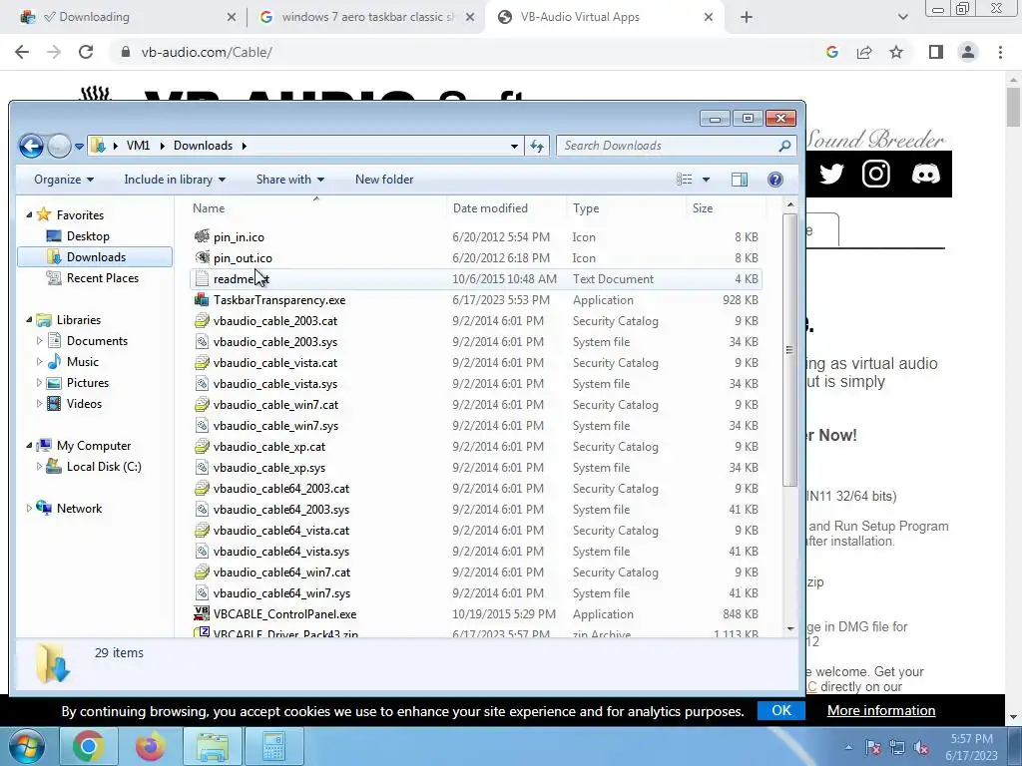Select Recent Places in navigation pane
The width and height of the screenshot is (1022, 766).
(103, 278)
